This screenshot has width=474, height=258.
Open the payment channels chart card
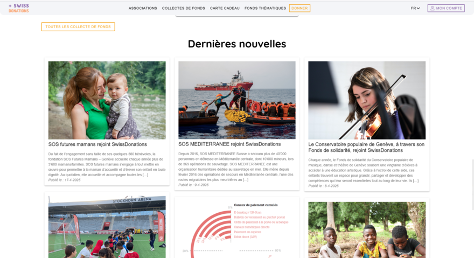click(236, 227)
